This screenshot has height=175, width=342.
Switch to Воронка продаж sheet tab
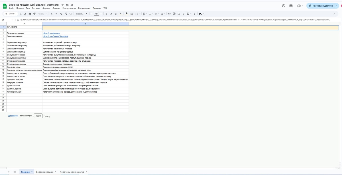45,172
